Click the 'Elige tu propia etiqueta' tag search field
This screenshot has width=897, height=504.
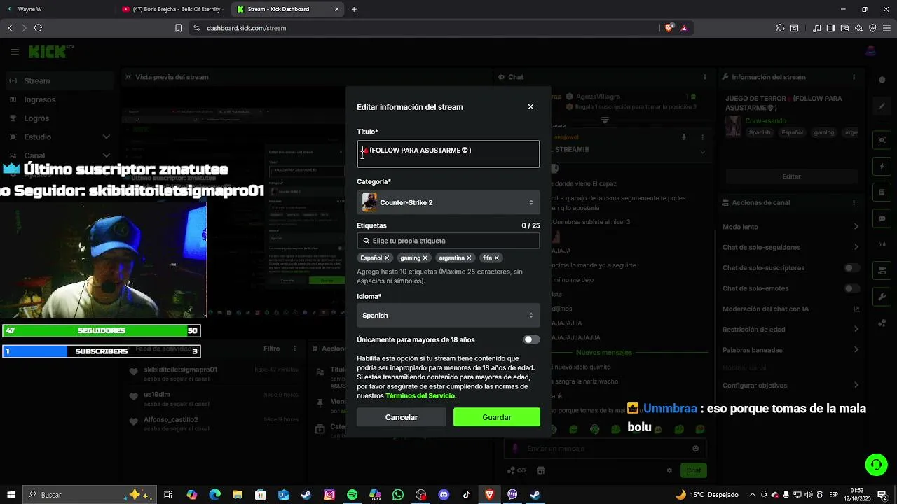tap(448, 241)
